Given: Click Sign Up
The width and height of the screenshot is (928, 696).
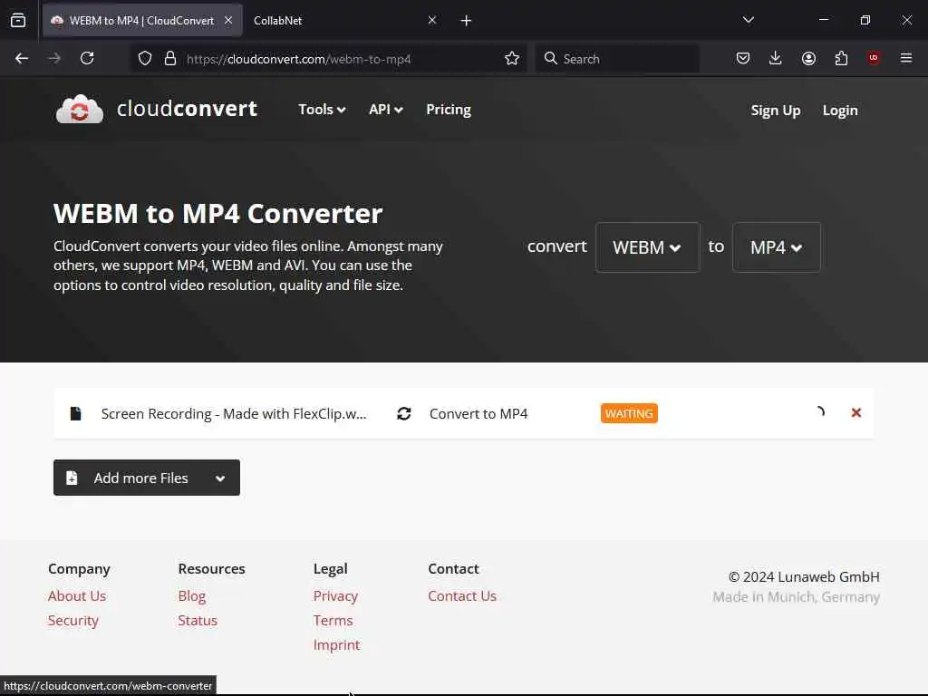Looking at the screenshot, I should [776, 111].
